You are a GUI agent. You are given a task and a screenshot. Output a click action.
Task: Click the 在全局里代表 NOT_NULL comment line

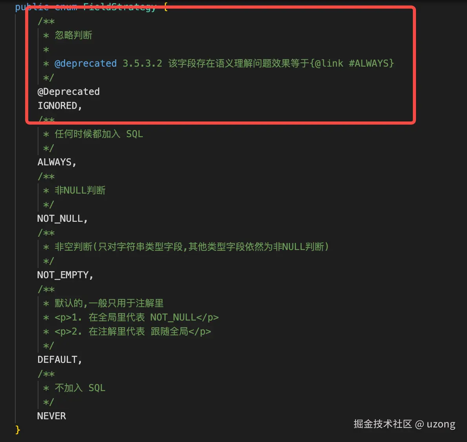pos(136,317)
